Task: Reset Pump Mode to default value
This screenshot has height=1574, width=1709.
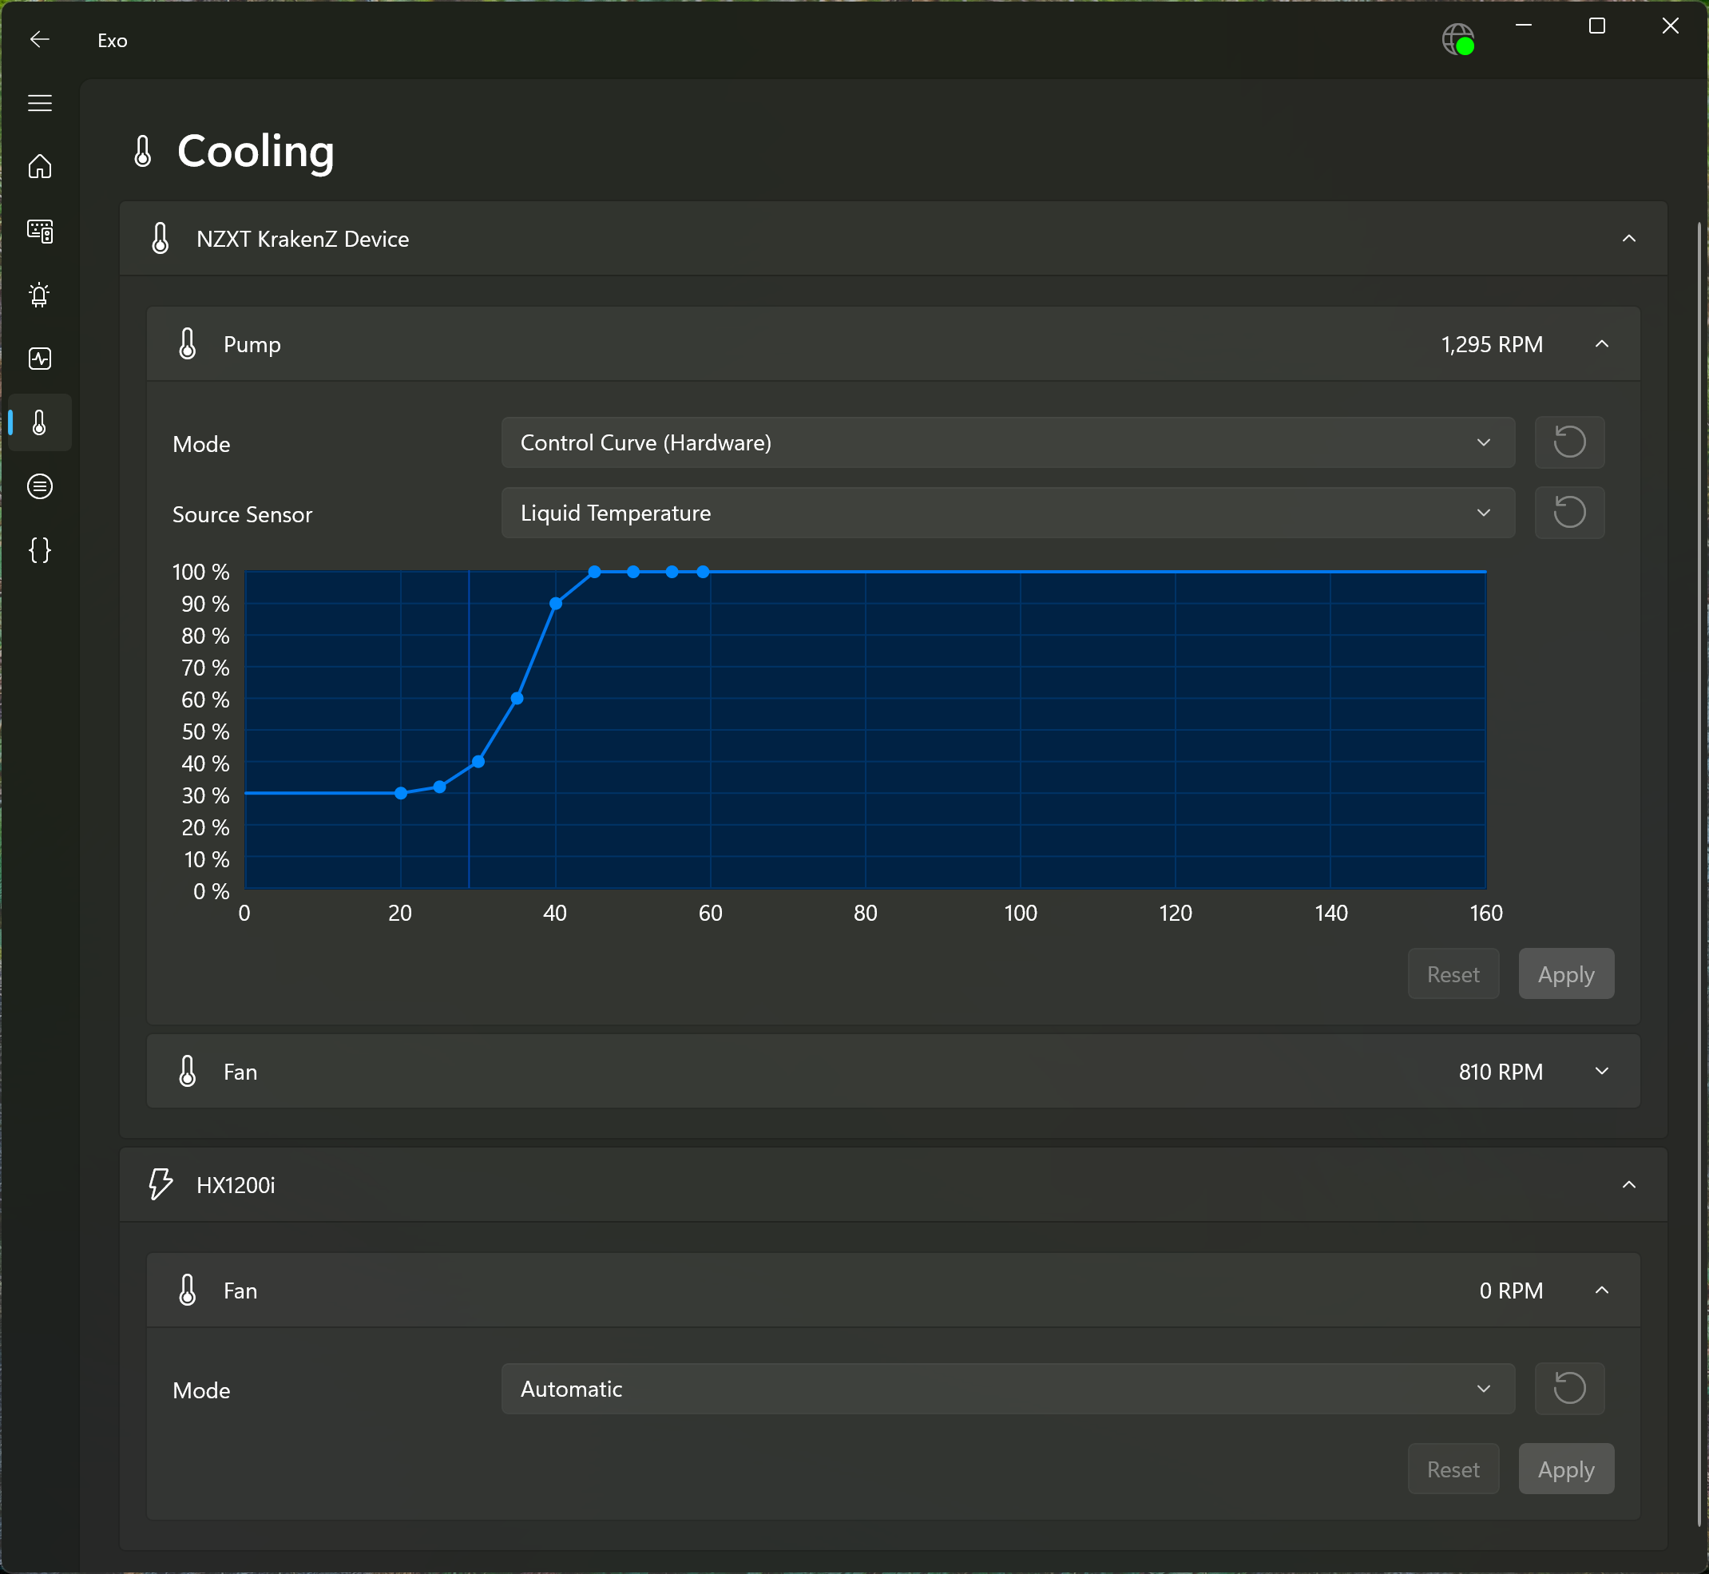Action: click(1568, 442)
